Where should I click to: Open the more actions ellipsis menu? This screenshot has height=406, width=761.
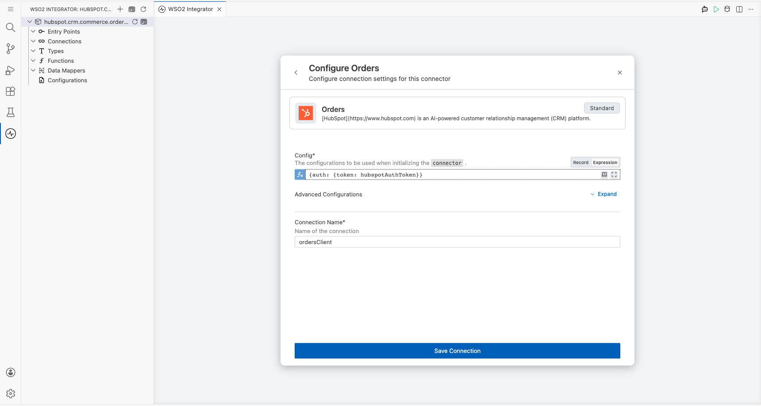751,9
